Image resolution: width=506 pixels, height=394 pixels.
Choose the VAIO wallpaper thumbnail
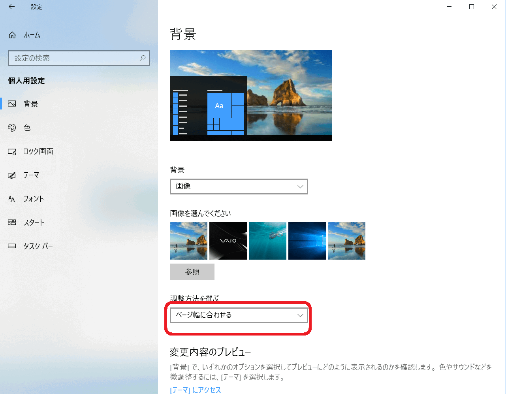228,241
